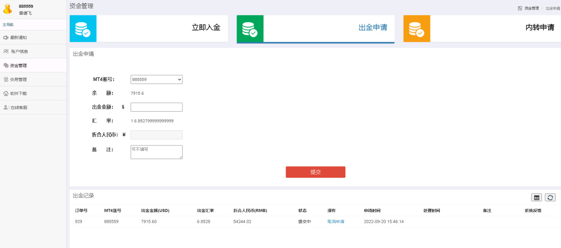
Task: Select 资金管理 in the sidebar
Action: click(19, 66)
